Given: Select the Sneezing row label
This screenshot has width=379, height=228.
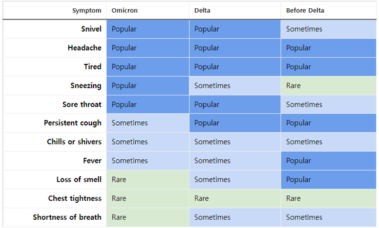Looking at the screenshot, I should coord(86,86).
